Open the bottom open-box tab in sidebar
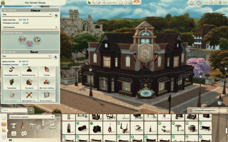 coord(3,137)
